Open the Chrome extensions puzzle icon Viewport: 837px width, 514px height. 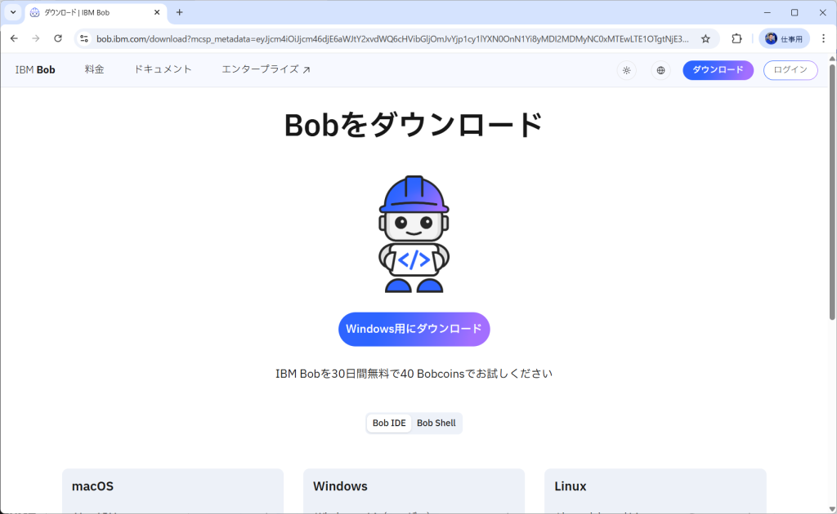tap(736, 38)
